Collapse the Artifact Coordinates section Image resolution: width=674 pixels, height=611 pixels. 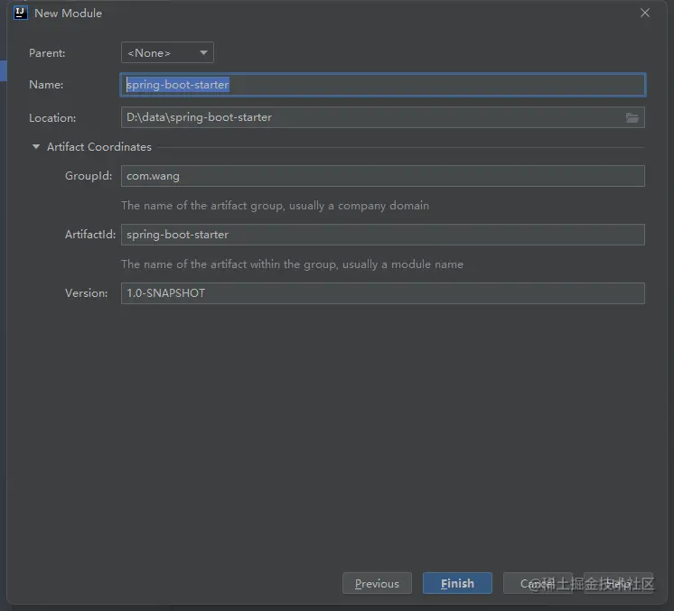coord(36,147)
